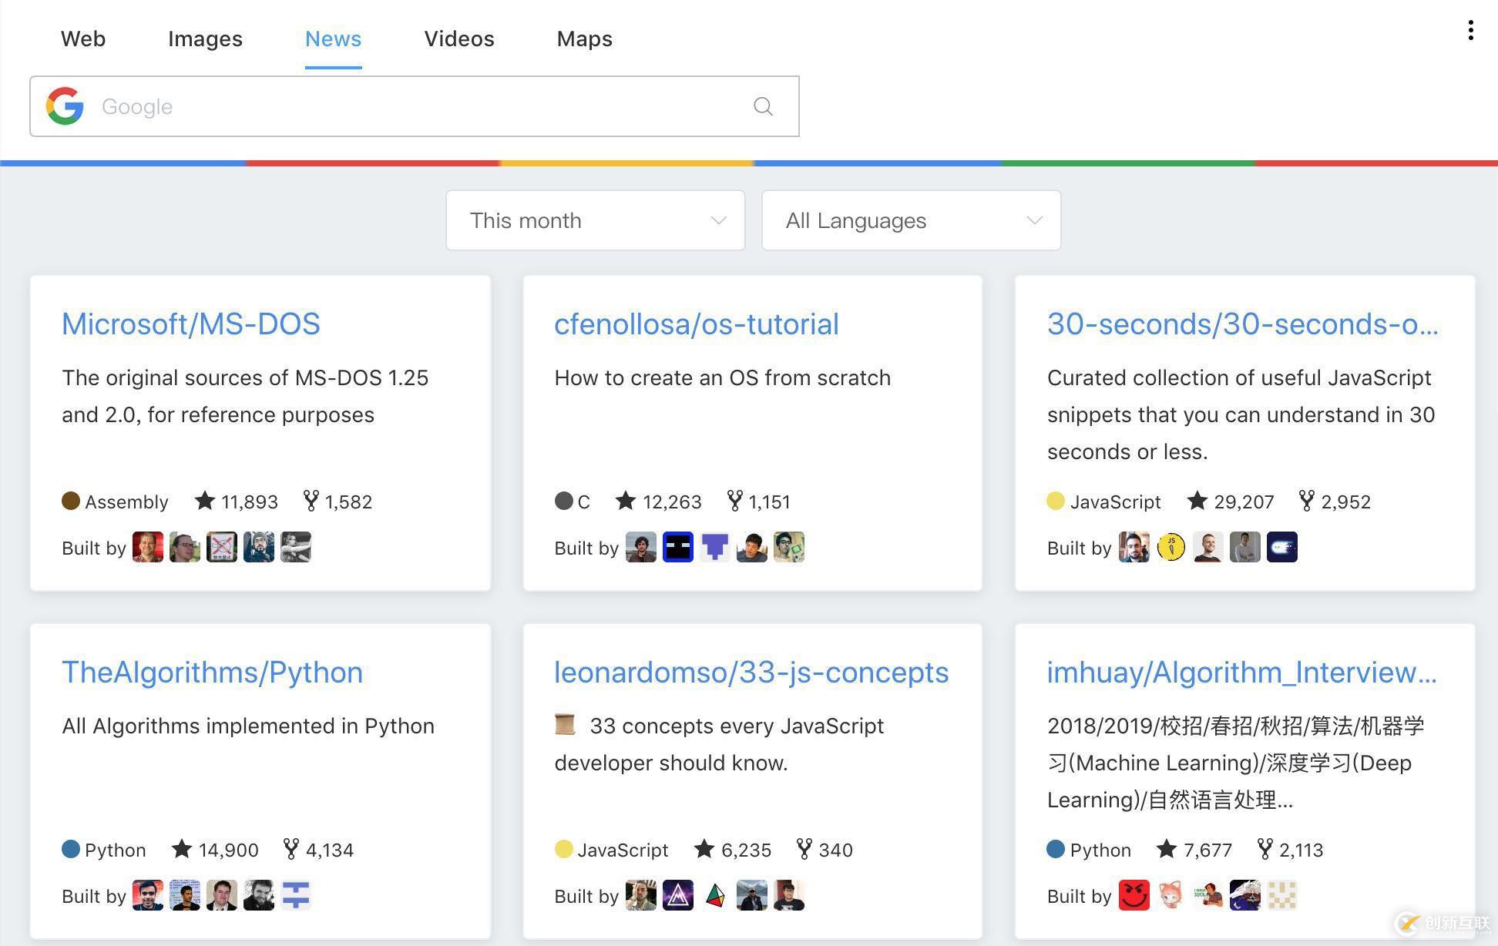Switch to the Images tab

[205, 39]
